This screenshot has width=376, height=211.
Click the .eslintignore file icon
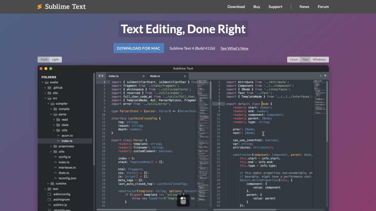[x=49, y=200]
